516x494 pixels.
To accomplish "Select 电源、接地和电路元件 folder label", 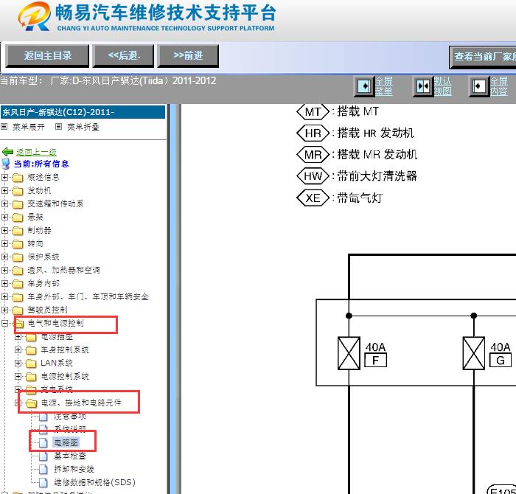I will pos(81,403).
